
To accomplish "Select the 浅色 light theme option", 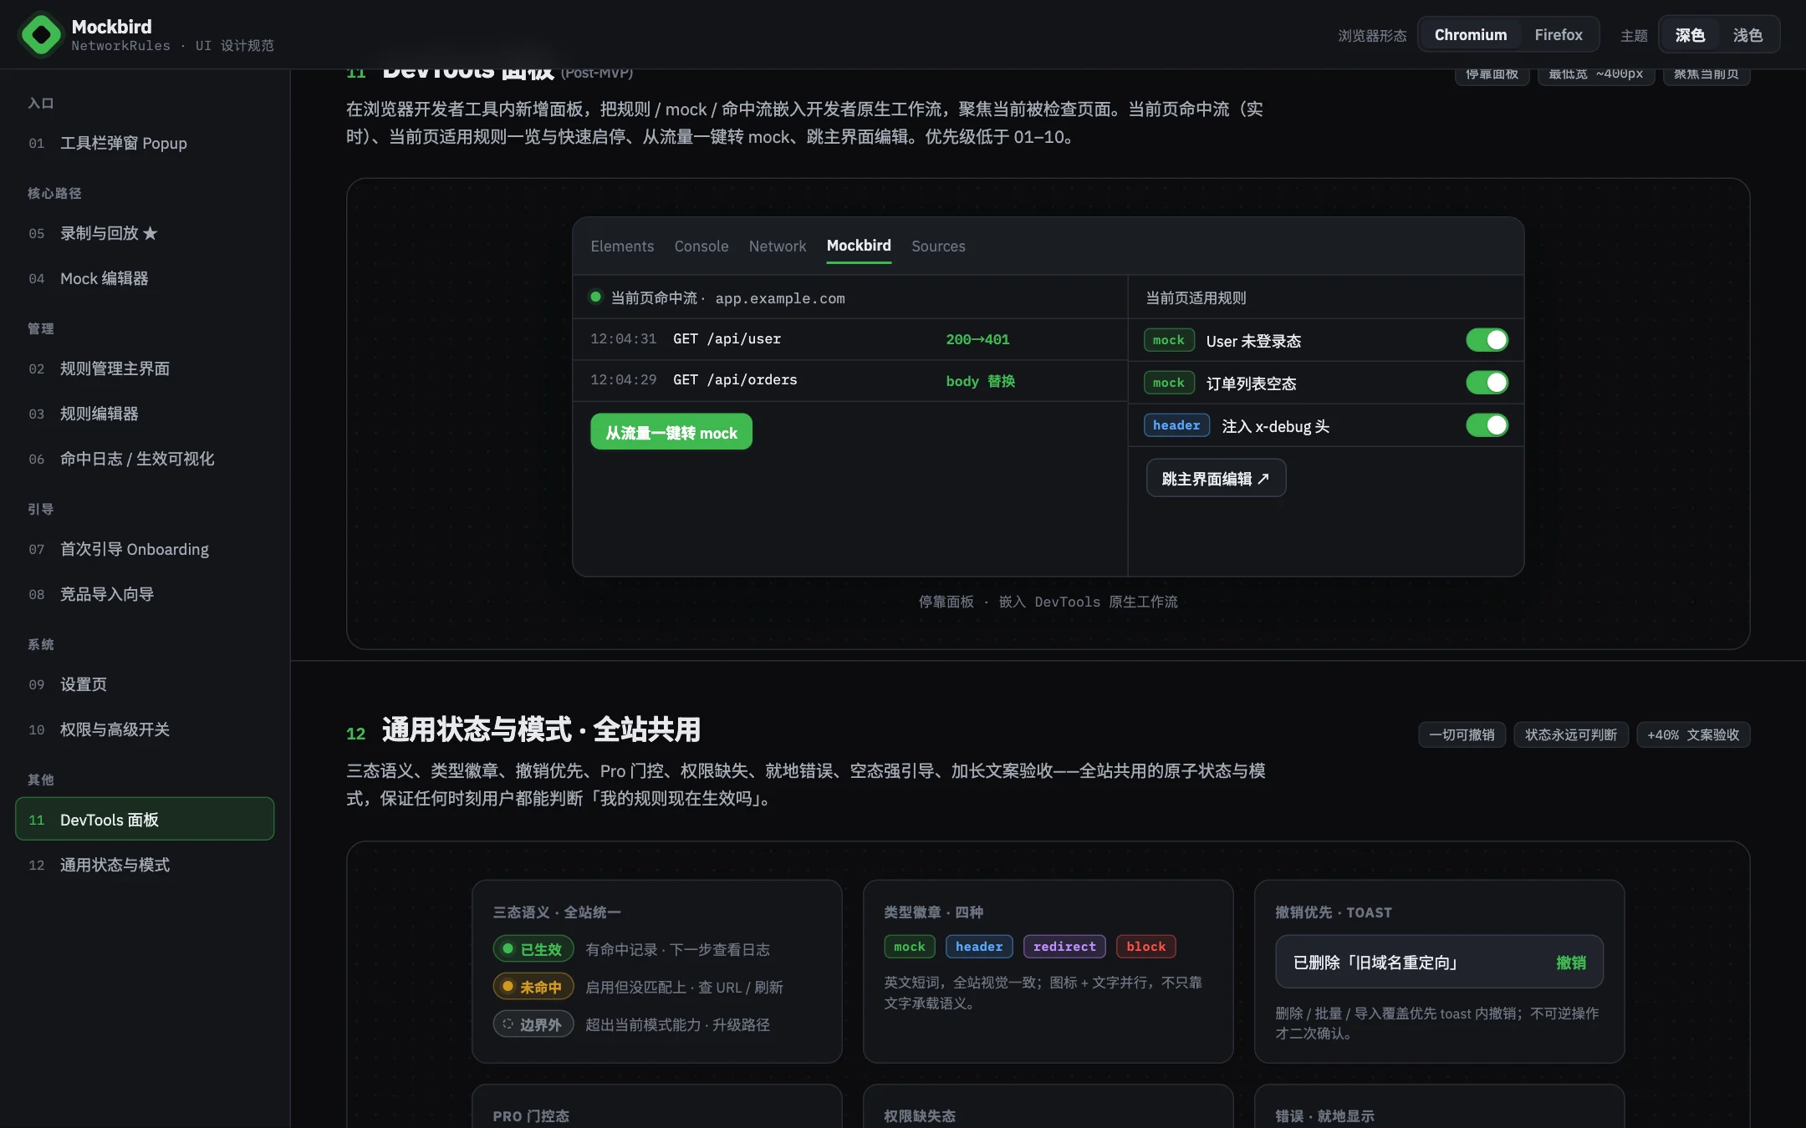I will click(x=1747, y=35).
